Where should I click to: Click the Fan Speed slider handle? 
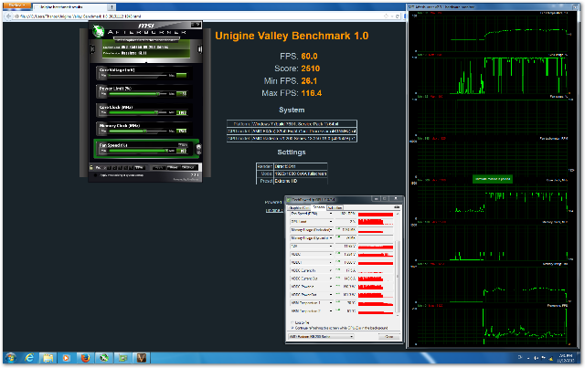166,151
